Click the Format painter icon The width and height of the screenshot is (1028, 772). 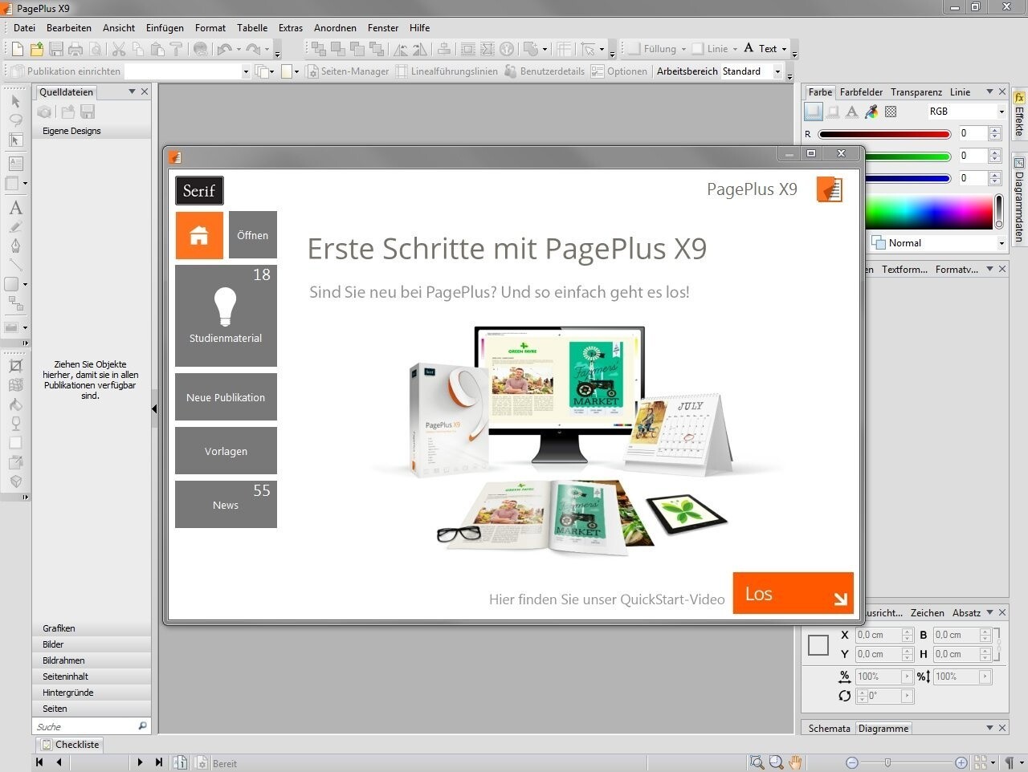click(x=177, y=49)
